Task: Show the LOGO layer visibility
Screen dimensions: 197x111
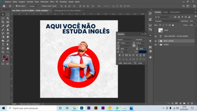Action: 155,30
